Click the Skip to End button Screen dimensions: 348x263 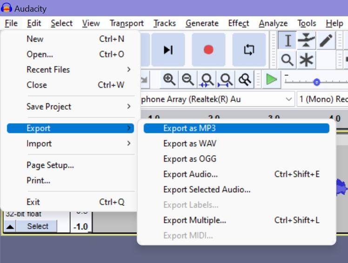pos(168,50)
